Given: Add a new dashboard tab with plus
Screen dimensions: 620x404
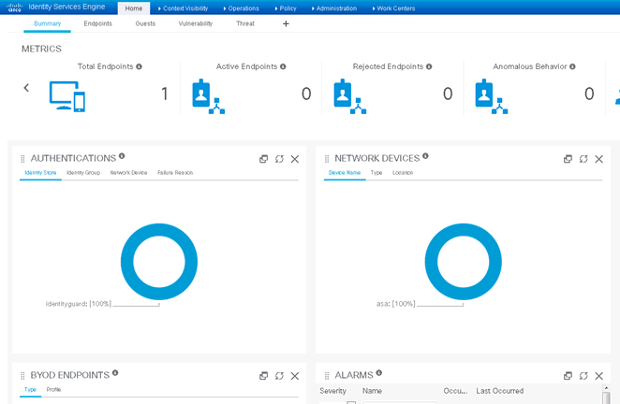Looking at the screenshot, I should tap(286, 23).
